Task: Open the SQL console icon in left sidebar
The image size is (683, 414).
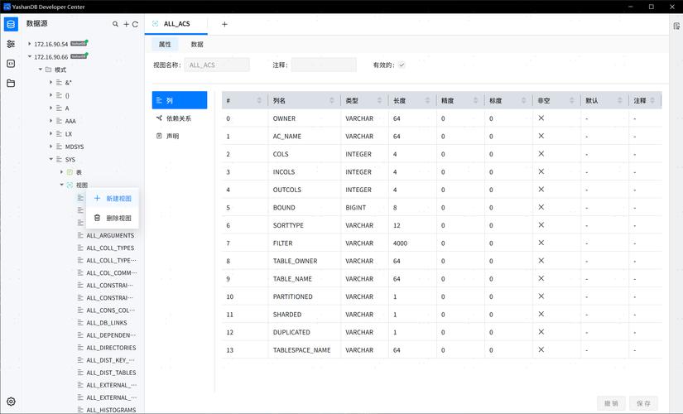Action: tap(11, 64)
